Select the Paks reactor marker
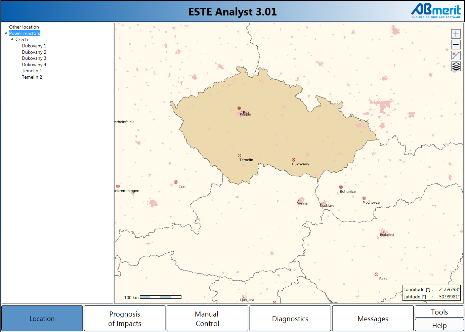Viewport: 465px width, 332px height. (x=376, y=274)
